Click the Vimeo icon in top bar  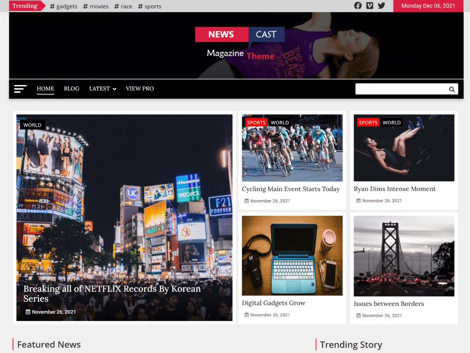point(369,6)
